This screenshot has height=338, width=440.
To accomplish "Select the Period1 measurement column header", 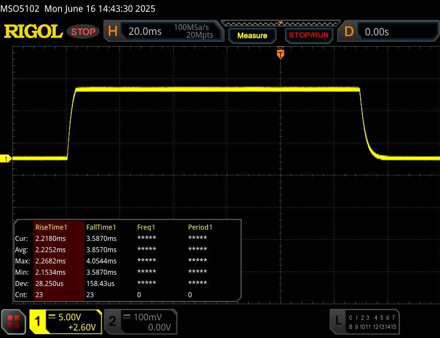I will coord(200,227).
